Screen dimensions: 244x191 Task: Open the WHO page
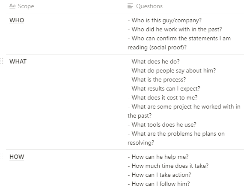coord(17,20)
